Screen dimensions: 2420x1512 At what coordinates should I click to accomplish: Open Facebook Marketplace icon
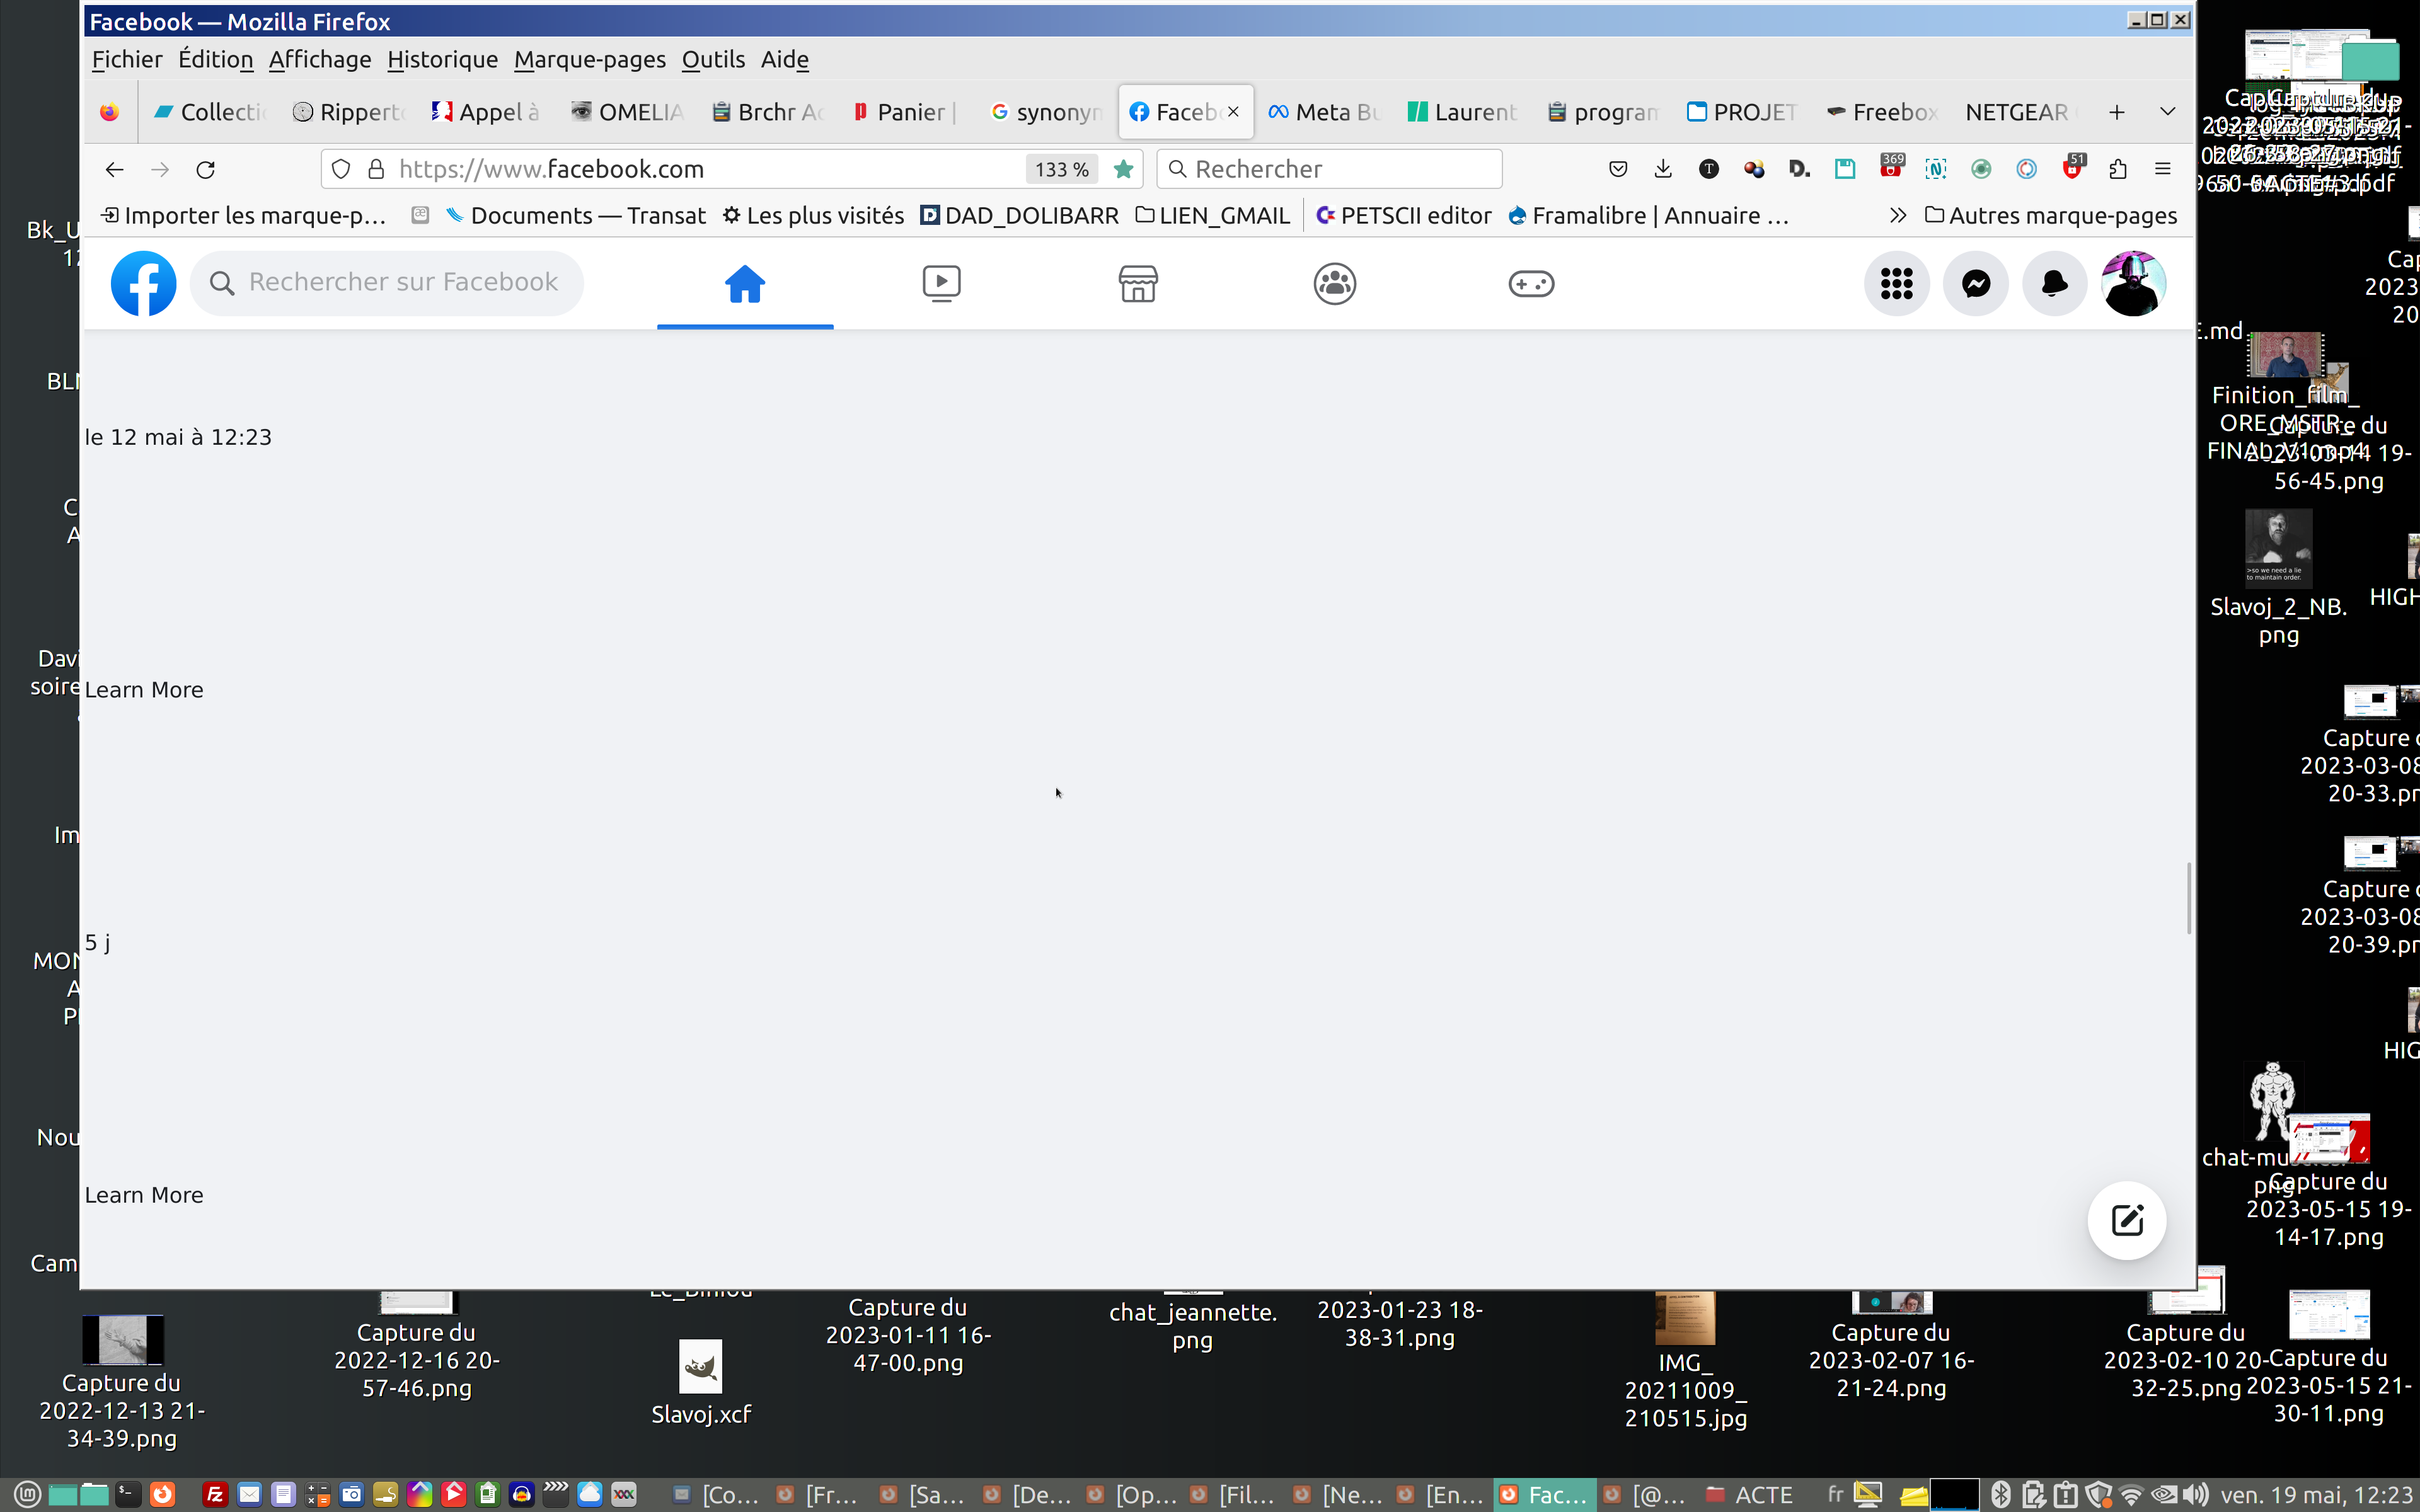1137,284
